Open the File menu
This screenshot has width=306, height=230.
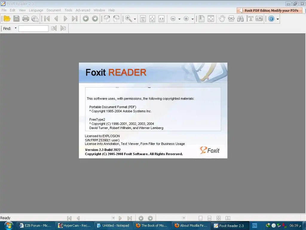tap(4, 10)
